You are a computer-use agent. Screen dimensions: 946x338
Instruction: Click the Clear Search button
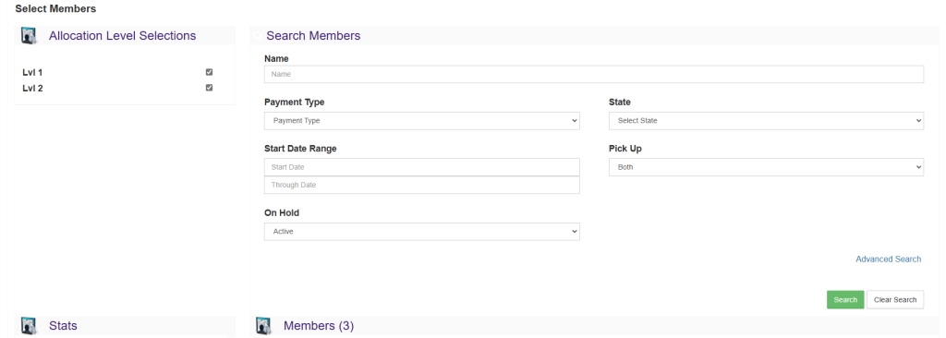pos(895,300)
